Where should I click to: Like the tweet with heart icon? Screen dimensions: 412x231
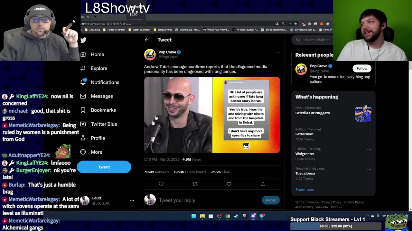coord(229,184)
